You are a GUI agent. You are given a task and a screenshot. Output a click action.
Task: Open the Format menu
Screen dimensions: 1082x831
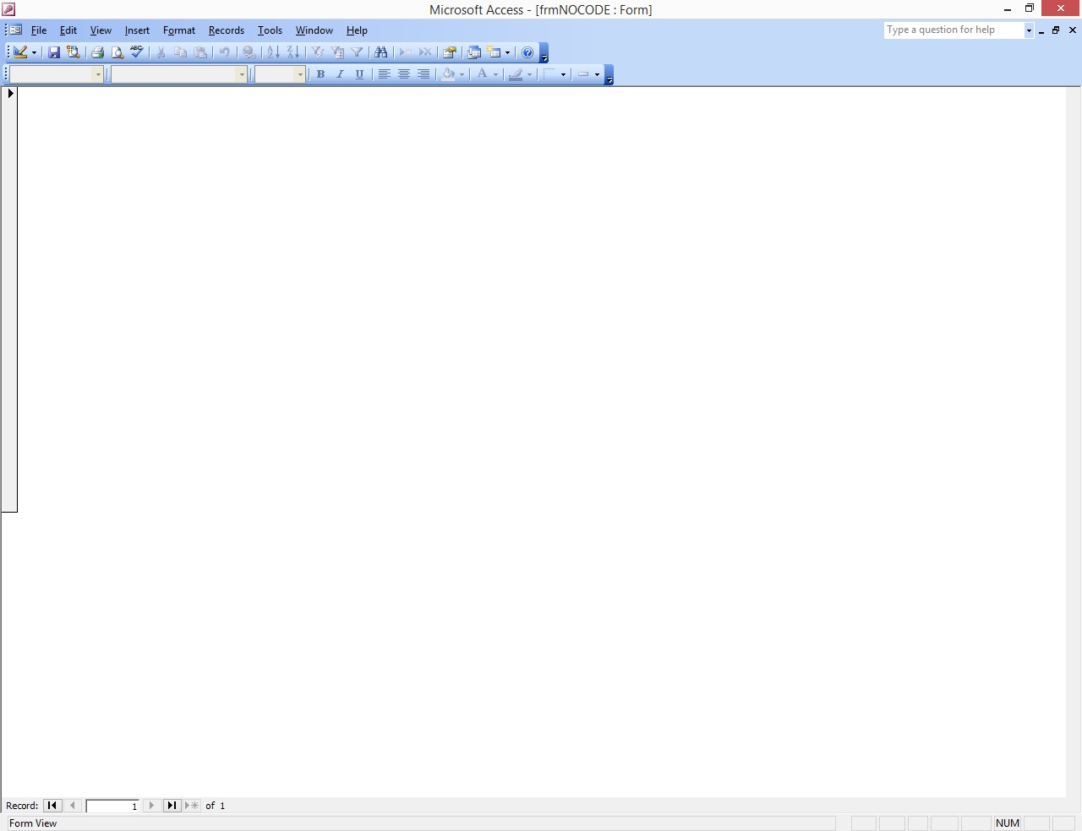click(179, 30)
